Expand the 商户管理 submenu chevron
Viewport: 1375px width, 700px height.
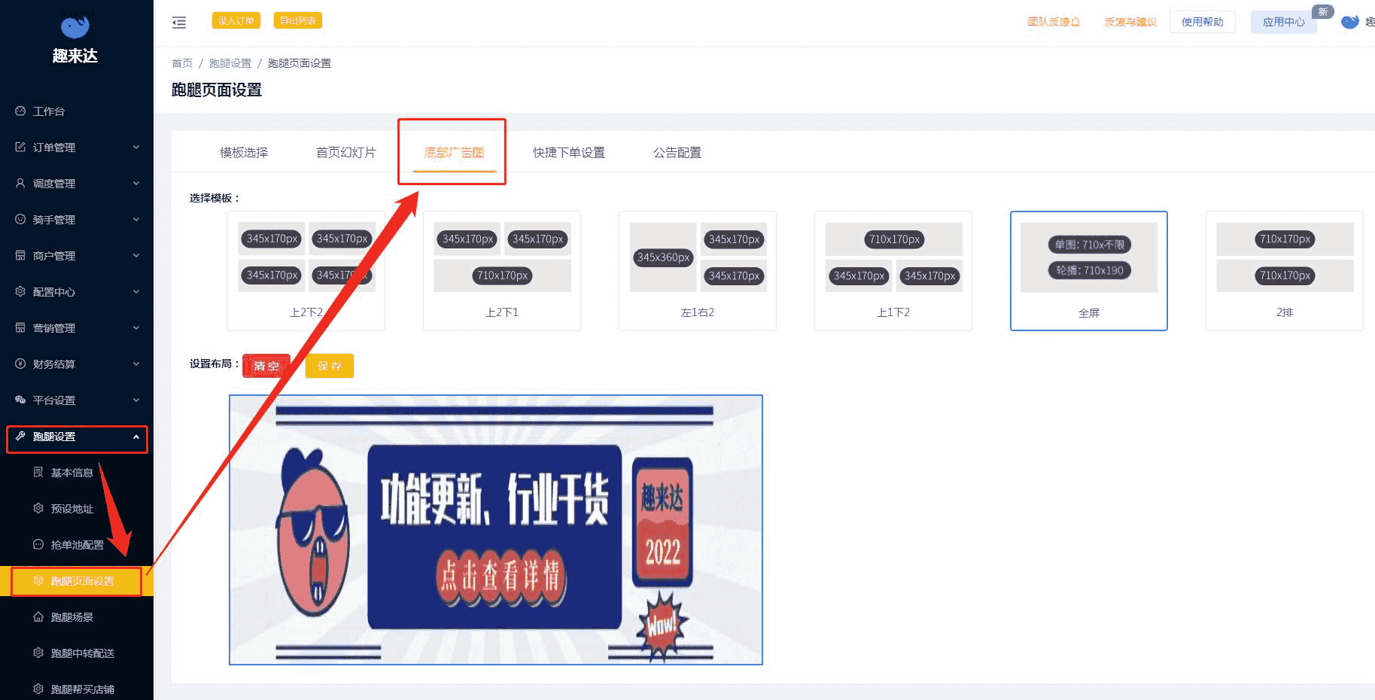click(136, 255)
